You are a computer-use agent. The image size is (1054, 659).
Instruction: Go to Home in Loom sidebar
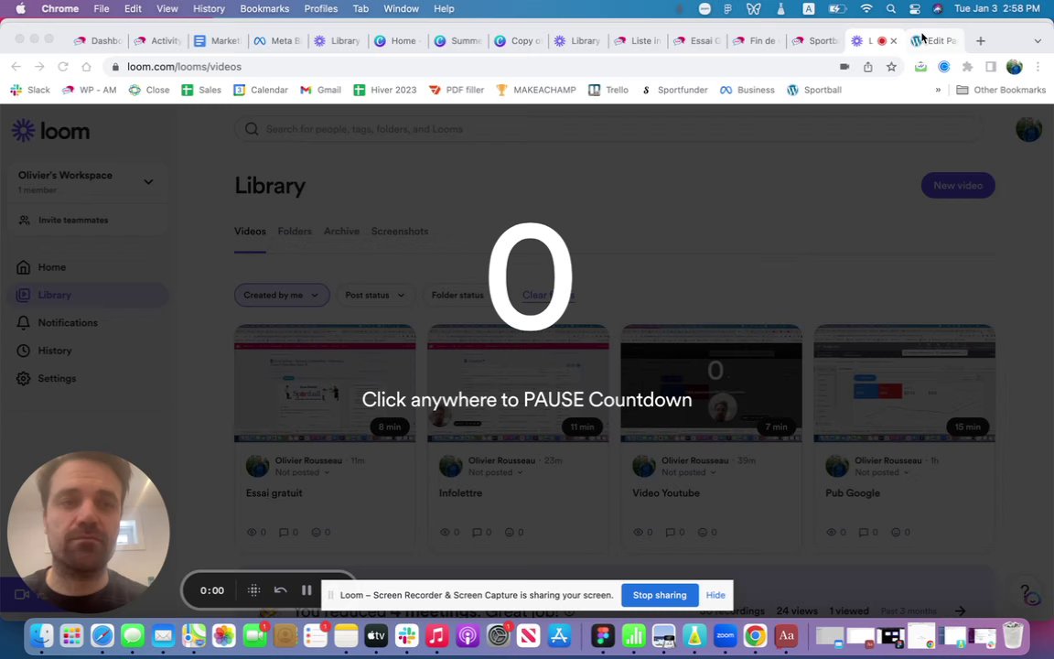(x=52, y=267)
